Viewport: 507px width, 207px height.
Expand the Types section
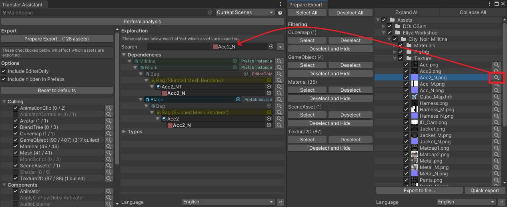point(124,132)
